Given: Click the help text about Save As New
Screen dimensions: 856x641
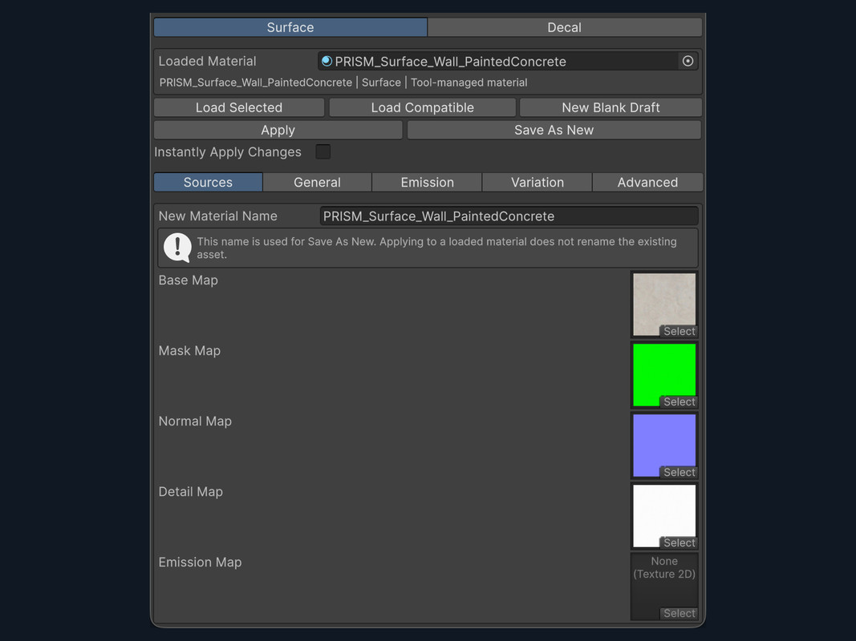Looking at the screenshot, I should point(436,248).
